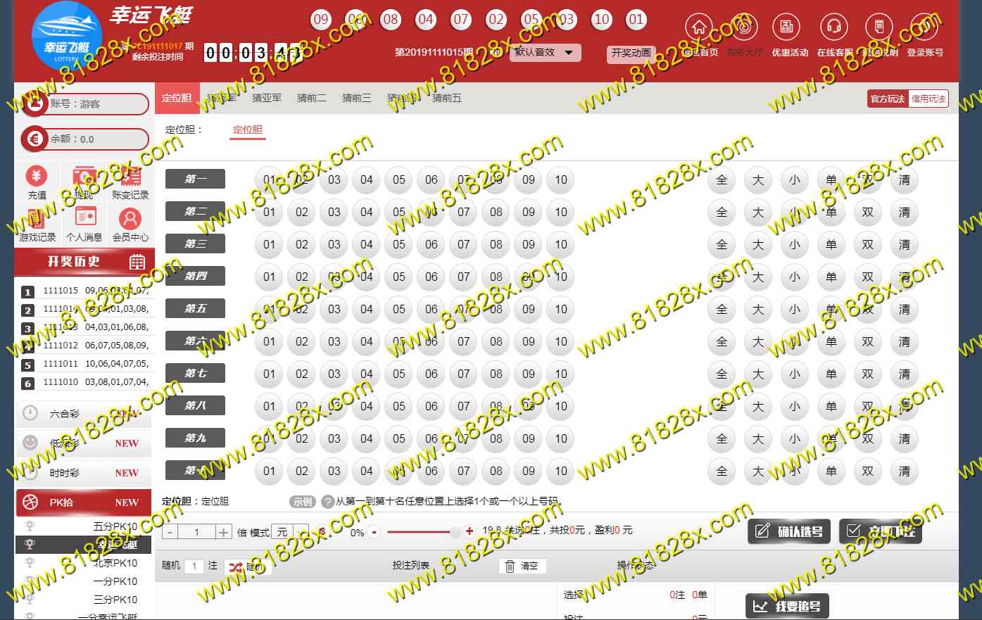The image size is (982, 620).
Task: Open 个人消息 personal messages icon
Action: 84,220
